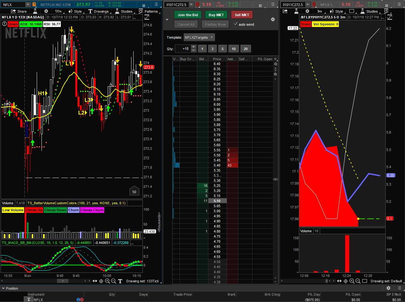Open NFLX2Targets template dropdown
This screenshot has height=302, width=405.
[x=199, y=37]
